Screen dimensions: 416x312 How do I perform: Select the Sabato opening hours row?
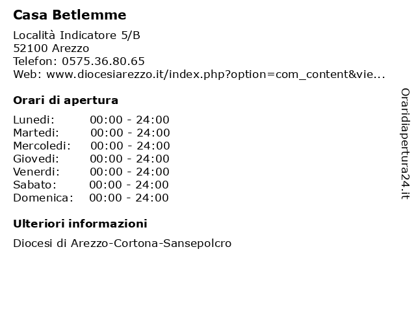point(91,185)
